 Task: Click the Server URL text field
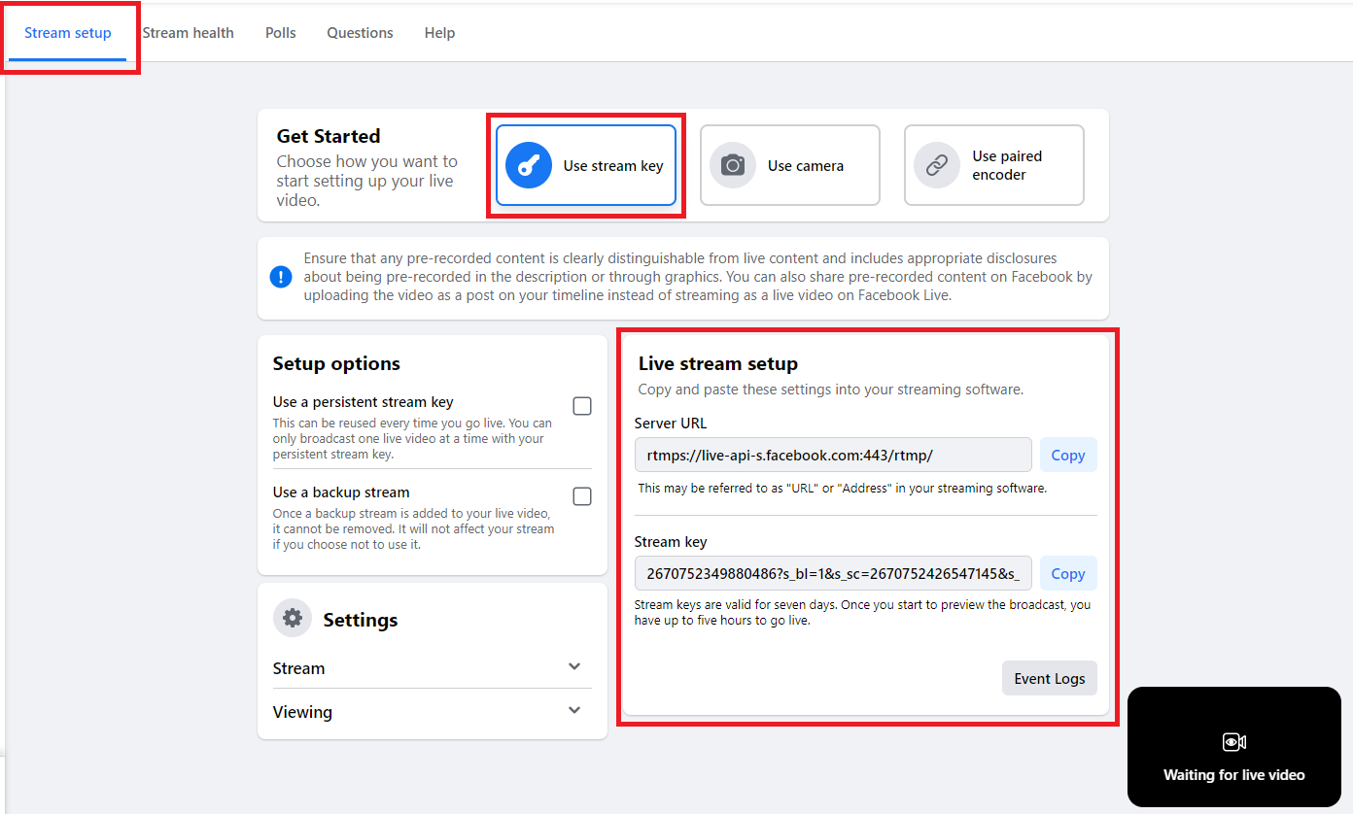[833, 455]
